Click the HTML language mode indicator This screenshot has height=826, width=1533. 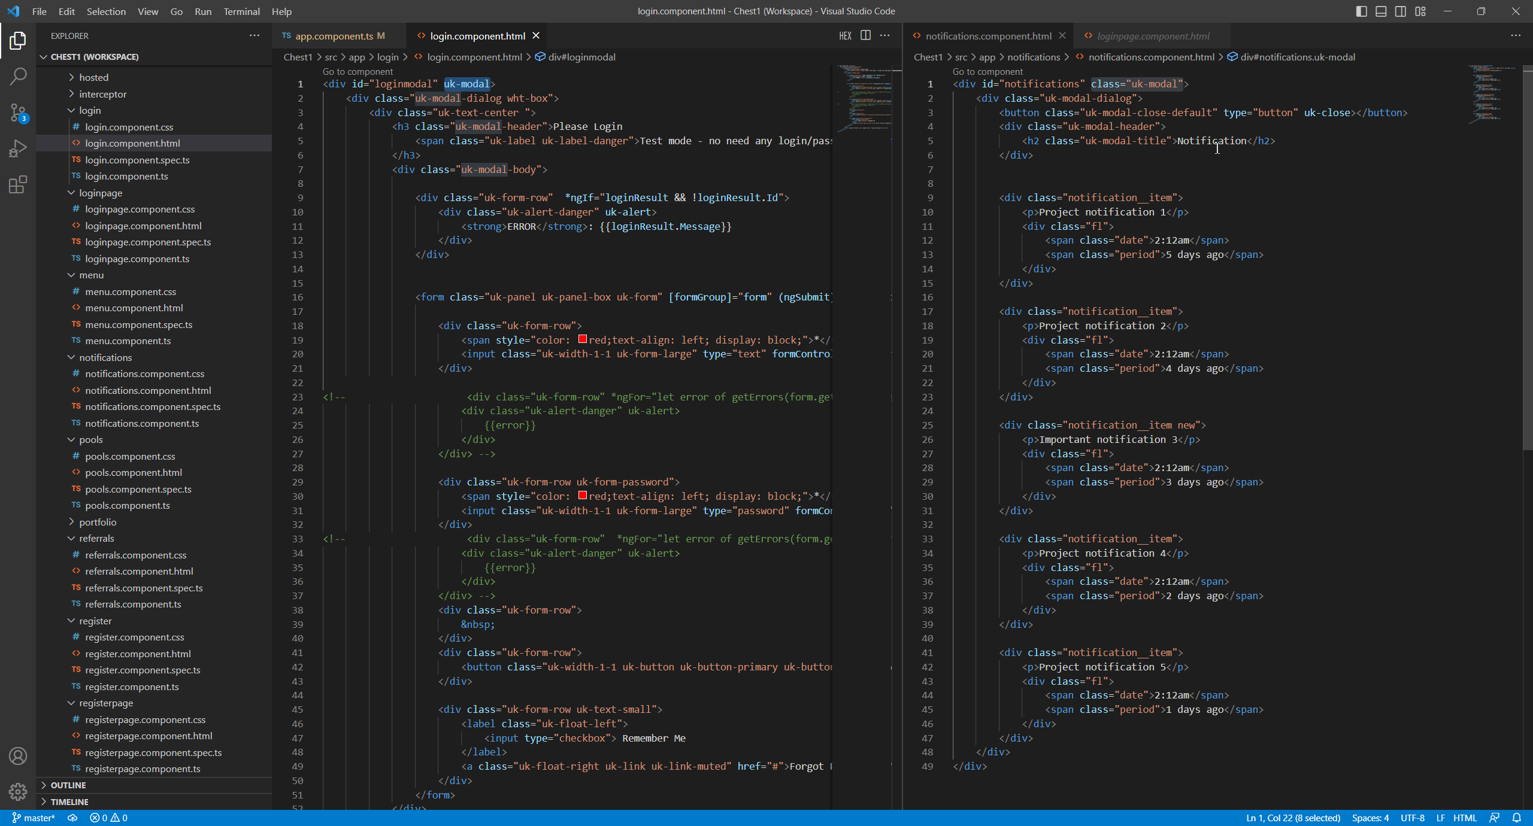tap(1465, 818)
